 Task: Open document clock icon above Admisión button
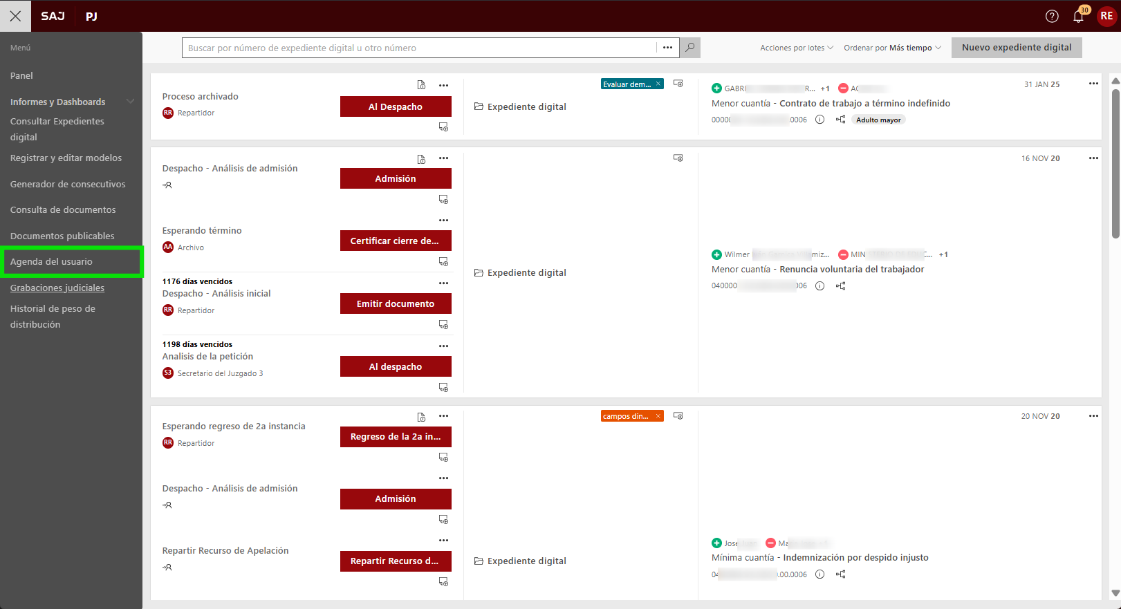421,159
